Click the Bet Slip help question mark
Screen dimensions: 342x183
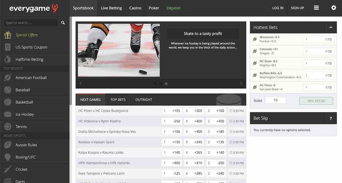(331, 119)
